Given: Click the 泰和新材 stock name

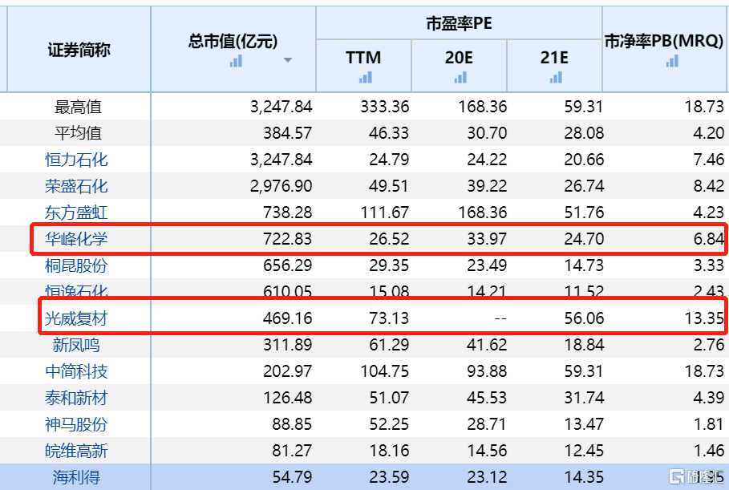Looking at the screenshot, I should pyautogui.click(x=76, y=398).
